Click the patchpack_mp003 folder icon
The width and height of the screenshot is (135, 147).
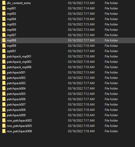coord(4,62)
